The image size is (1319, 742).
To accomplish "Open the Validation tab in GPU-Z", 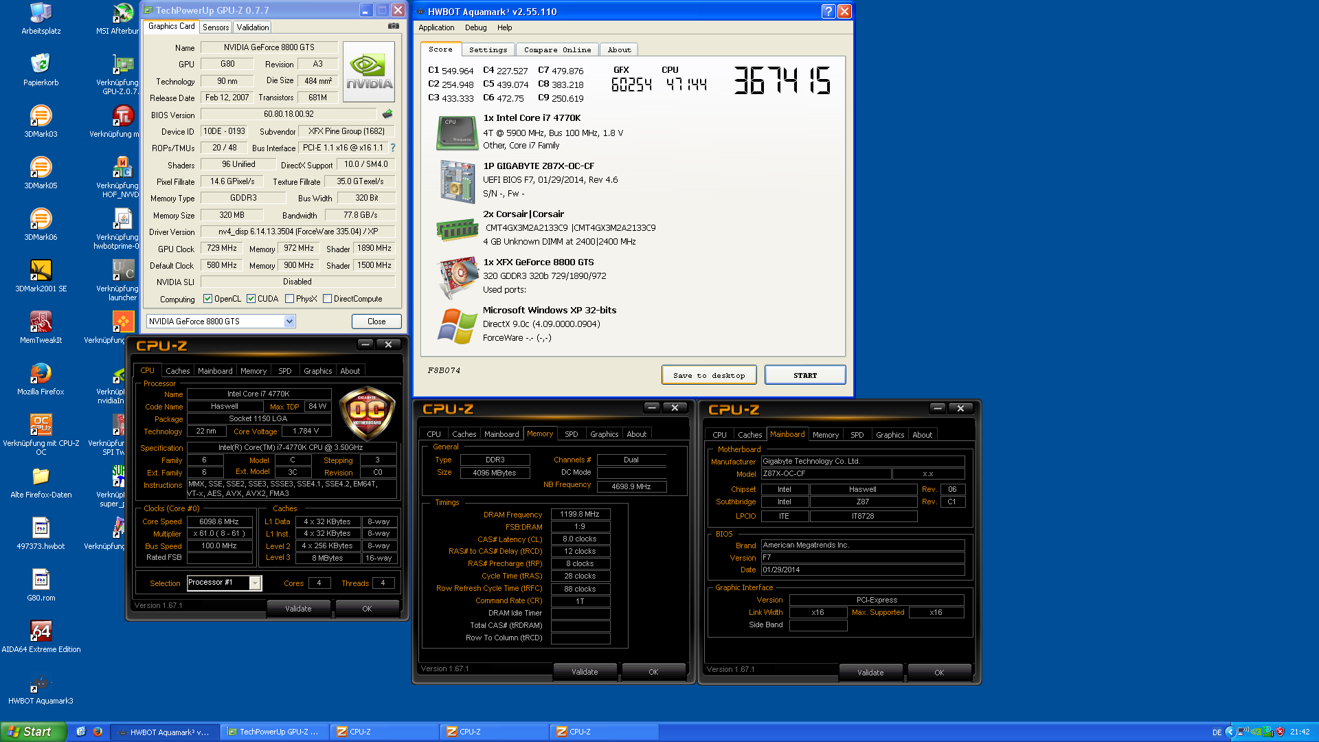I will [x=253, y=27].
